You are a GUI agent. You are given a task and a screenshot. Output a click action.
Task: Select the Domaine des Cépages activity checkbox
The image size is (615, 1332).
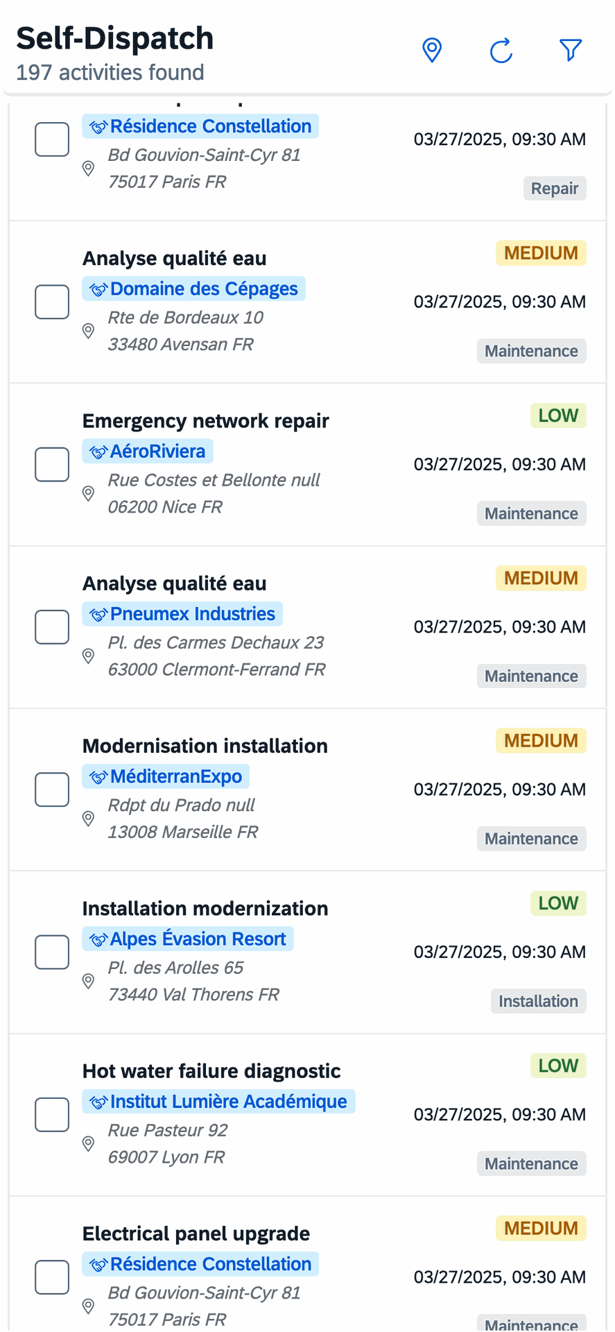52,302
